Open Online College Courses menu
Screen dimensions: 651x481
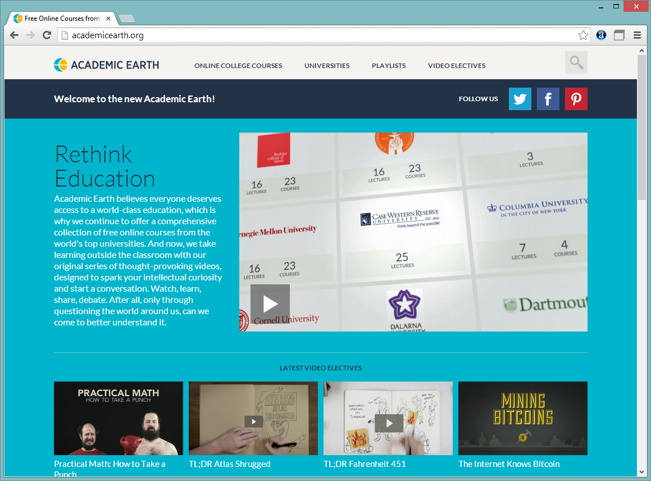238,66
